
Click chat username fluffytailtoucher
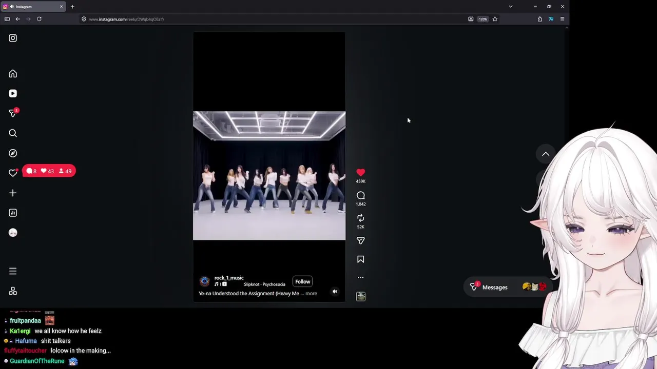pos(26,351)
